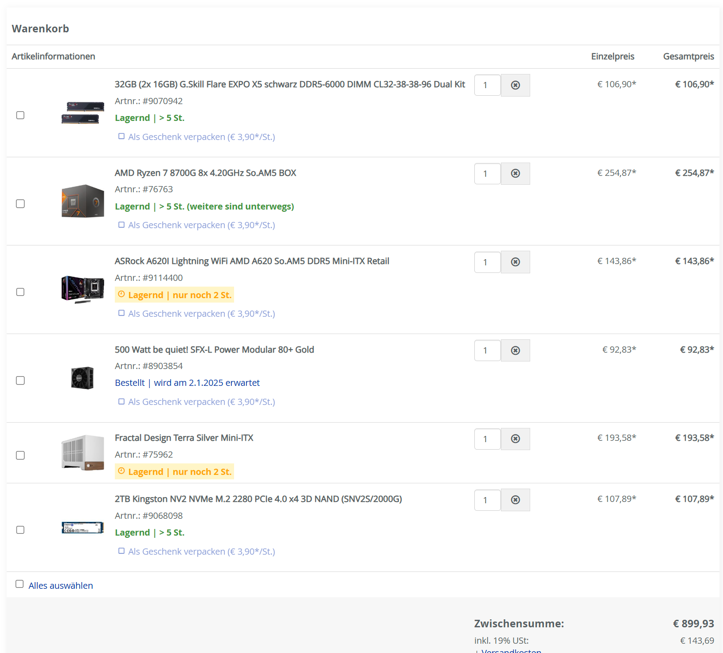The height and width of the screenshot is (653, 723).
Task: Edit quantity field for AMD Ryzen 7 8700G
Action: coord(488,174)
